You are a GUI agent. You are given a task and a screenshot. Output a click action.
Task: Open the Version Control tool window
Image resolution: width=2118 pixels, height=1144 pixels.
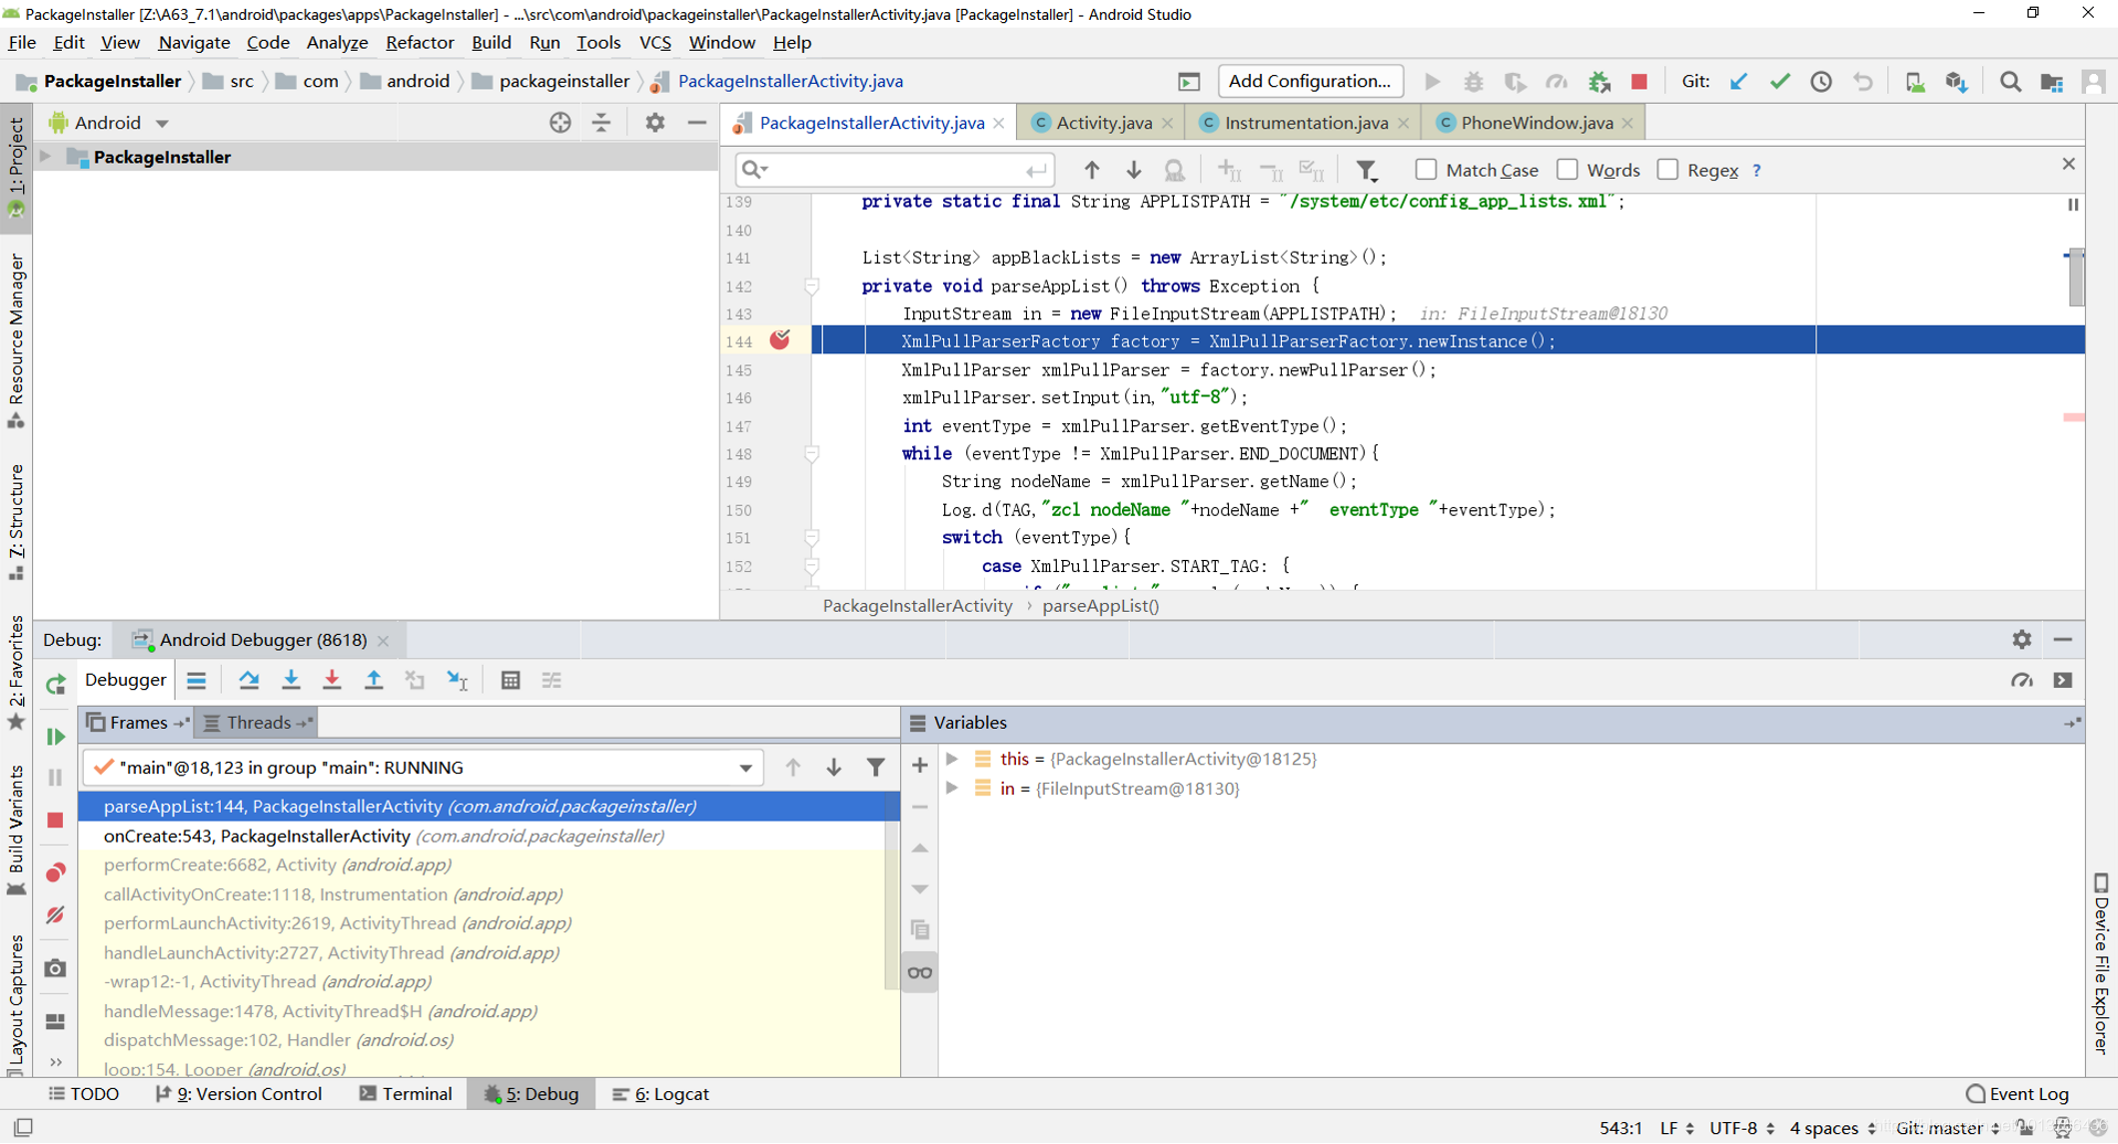[x=238, y=1094]
